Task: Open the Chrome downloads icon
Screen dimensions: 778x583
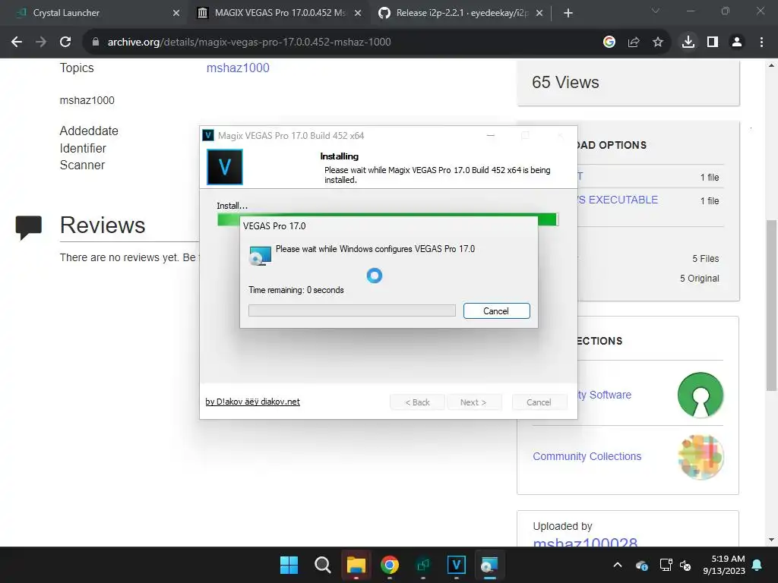Action: 688,43
